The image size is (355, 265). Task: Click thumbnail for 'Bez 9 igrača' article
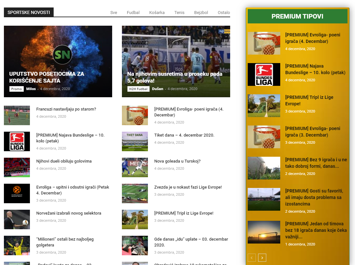264,168
